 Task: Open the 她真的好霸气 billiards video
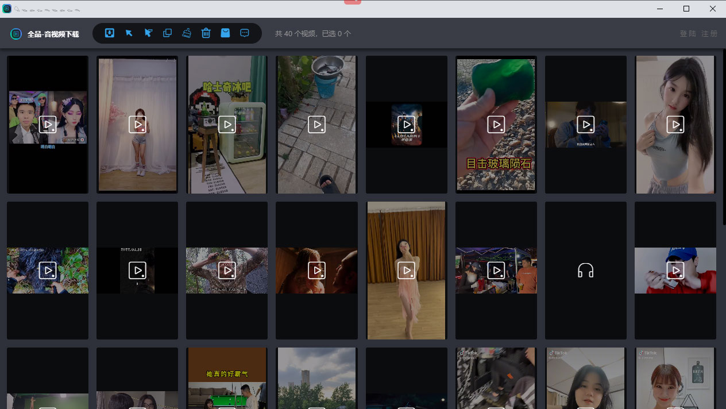pyautogui.click(x=227, y=379)
